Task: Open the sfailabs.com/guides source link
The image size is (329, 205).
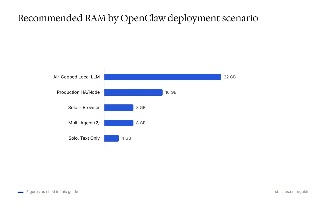Action: pyautogui.click(x=293, y=192)
